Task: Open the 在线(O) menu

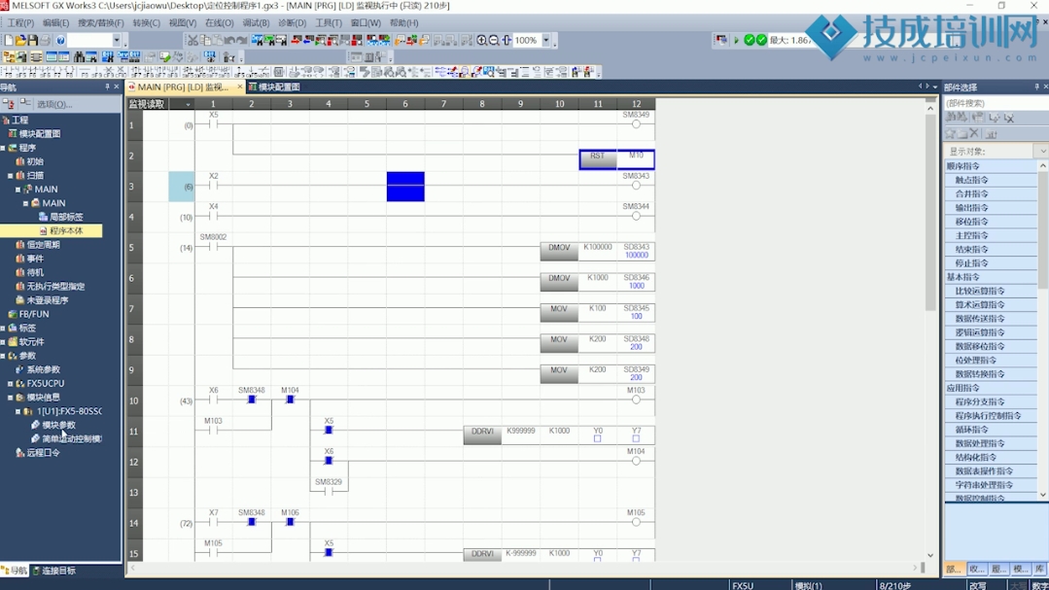Action: click(220, 22)
